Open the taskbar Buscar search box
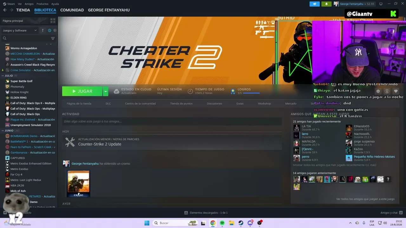 point(175,223)
